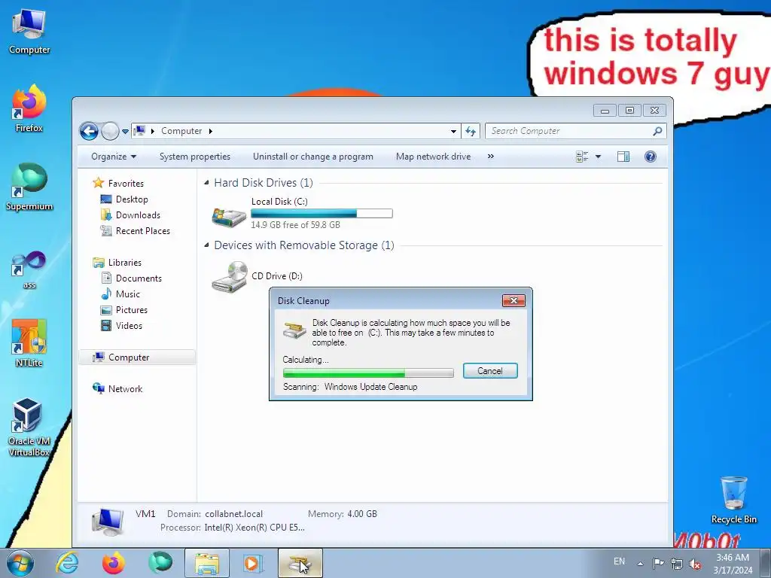
Task: Expand the address bar history dropdown
Action: [453, 131]
